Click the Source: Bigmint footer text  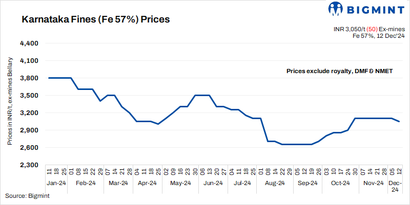[25, 196]
